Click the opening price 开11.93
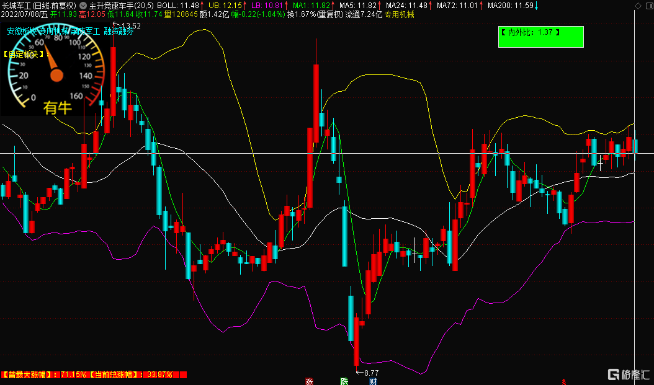Viewport: 654px width, 385px height. pos(64,15)
